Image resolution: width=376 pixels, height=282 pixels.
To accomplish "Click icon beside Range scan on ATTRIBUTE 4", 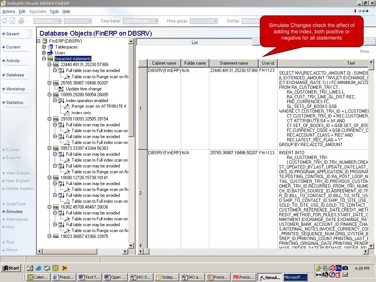I will coord(67,106).
